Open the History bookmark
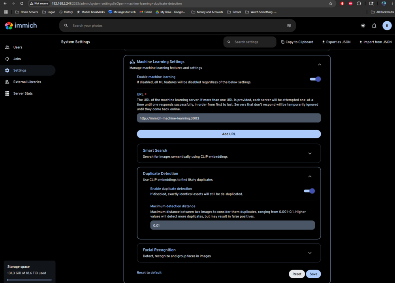The image size is (395, 283). [x=66, y=12]
